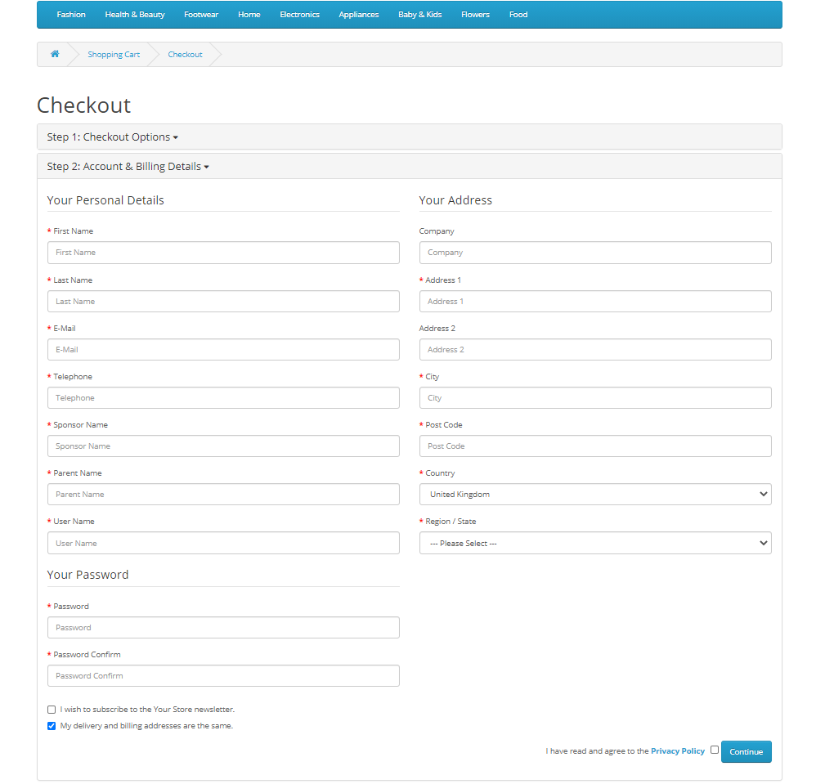Click the home icon in the breadcrumb
The image size is (825, 784).
click(x=55, y=54)
